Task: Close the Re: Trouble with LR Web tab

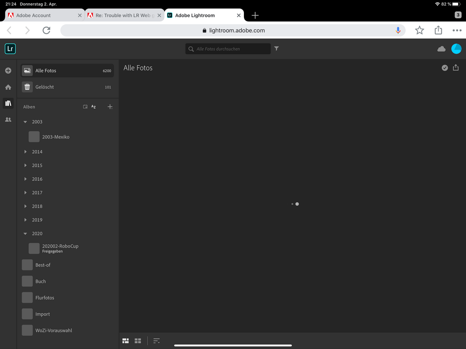Action: (159, 15)
